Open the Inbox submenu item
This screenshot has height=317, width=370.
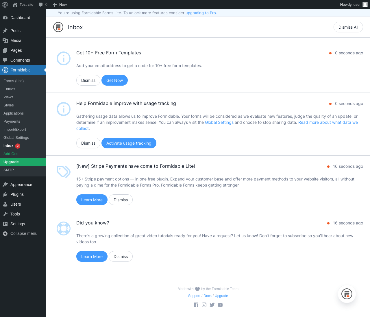click(x=23, y=146)
